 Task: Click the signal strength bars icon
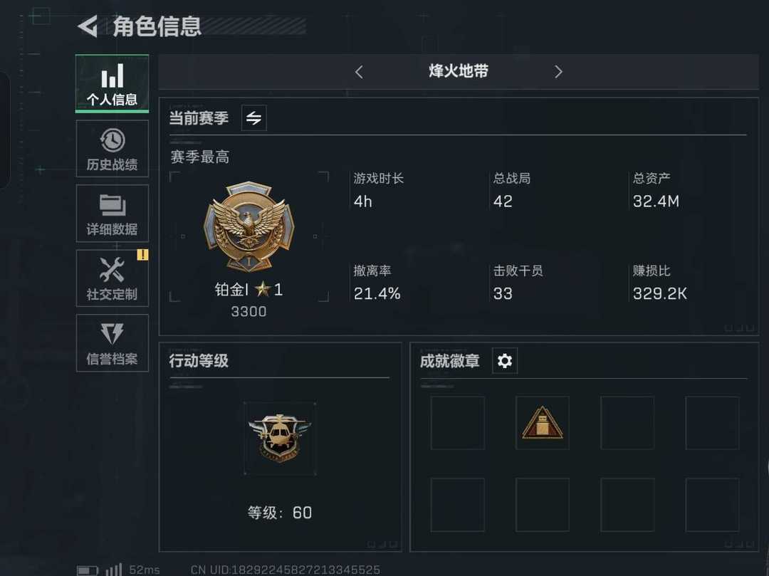[114, 569]
